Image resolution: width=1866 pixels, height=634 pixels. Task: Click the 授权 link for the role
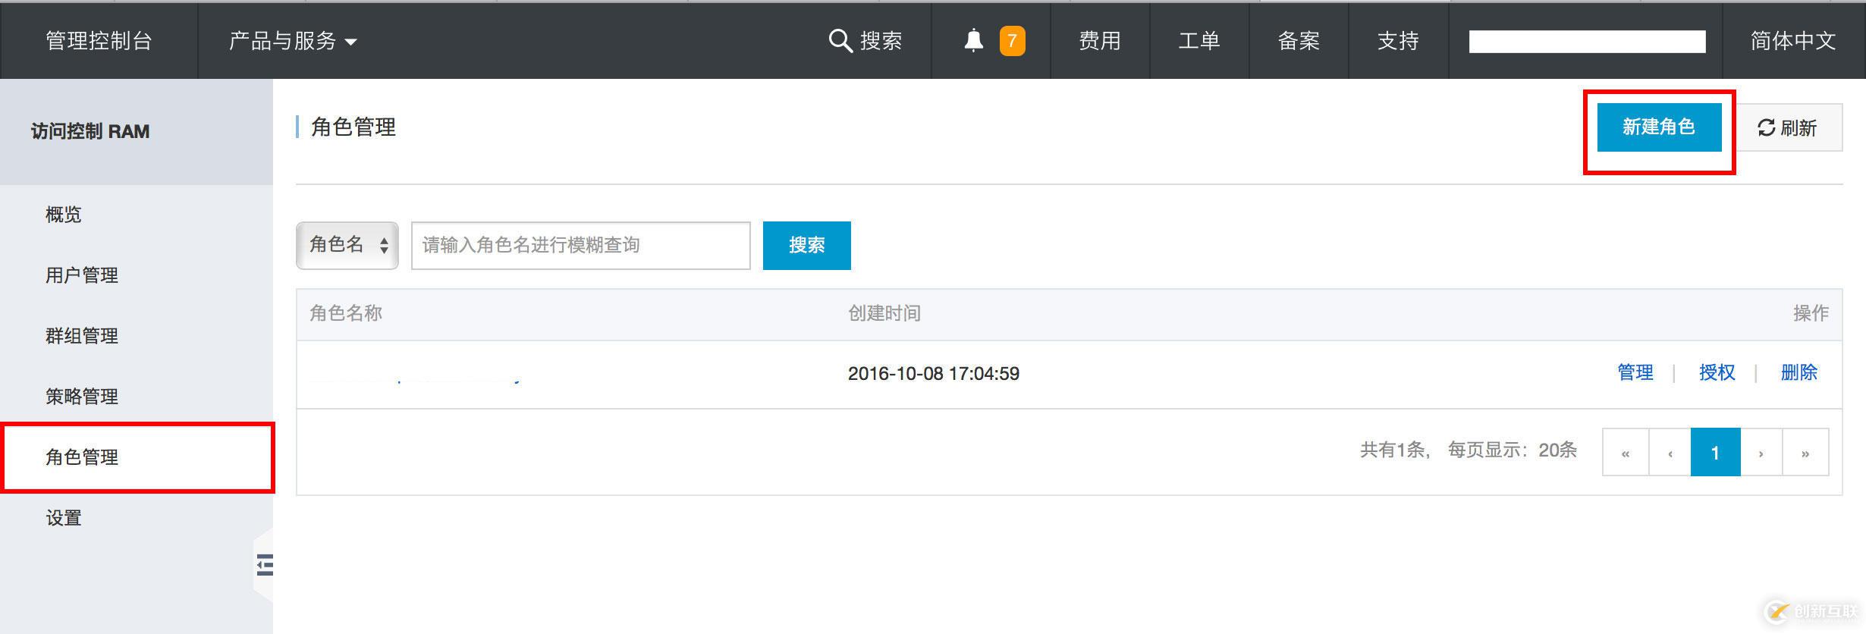(x=1717, y=373)
